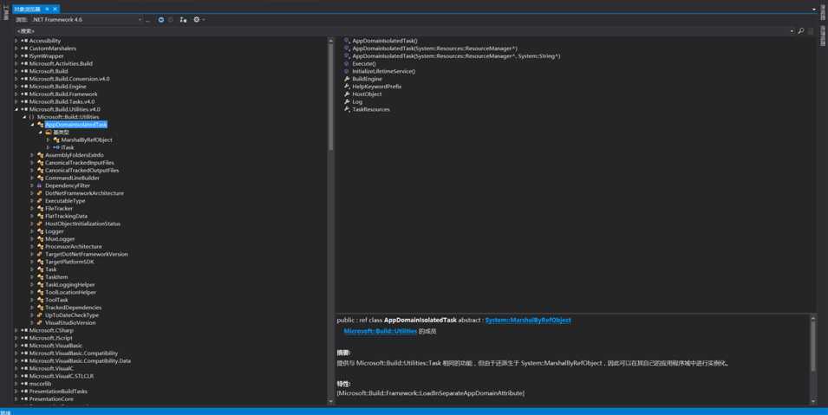Select the CommandLineBuilder class

click(72, 178)
